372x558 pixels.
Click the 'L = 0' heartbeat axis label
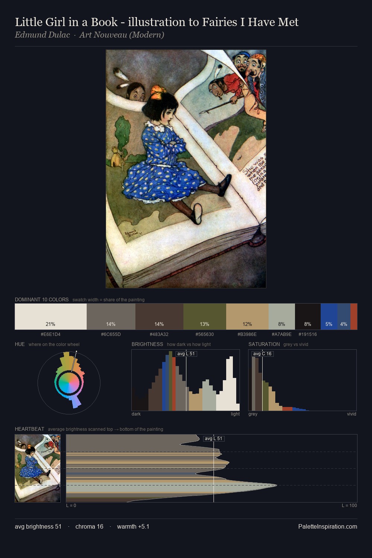click(71, 506)
